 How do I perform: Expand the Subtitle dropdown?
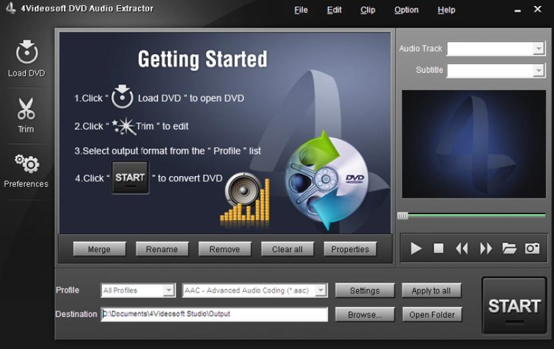coord(539,71)
